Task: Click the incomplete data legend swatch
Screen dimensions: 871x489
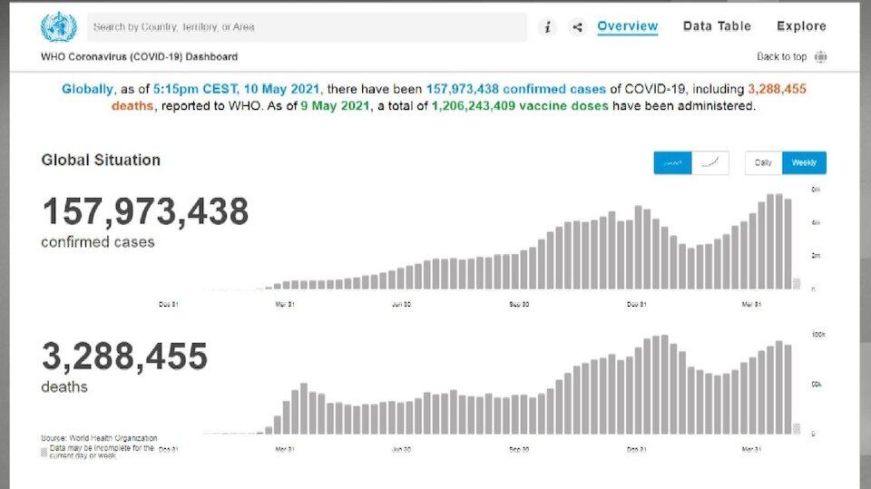Action: point(44,453)
